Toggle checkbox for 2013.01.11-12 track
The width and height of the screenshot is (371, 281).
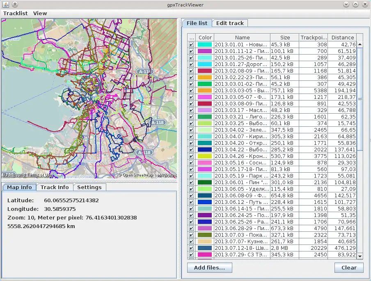pyautogui.click(x=191, y=51)
